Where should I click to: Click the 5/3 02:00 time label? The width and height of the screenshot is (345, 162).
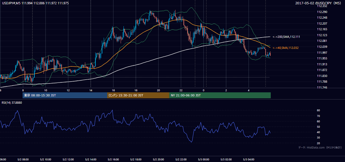[x=226, y=160]
